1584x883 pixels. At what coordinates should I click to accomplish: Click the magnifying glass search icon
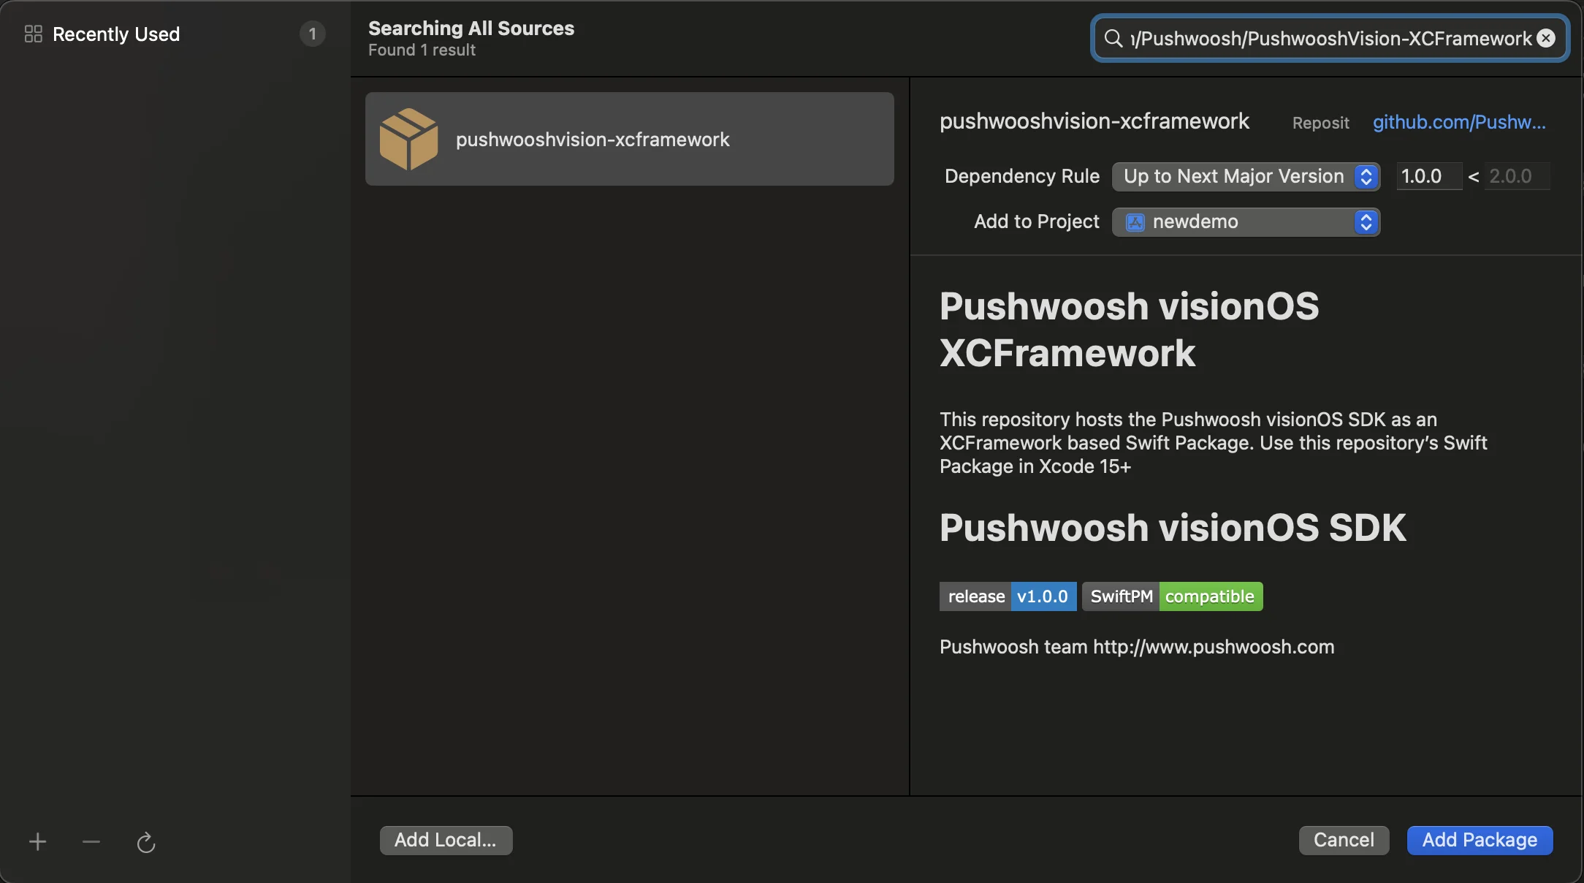1113,38
